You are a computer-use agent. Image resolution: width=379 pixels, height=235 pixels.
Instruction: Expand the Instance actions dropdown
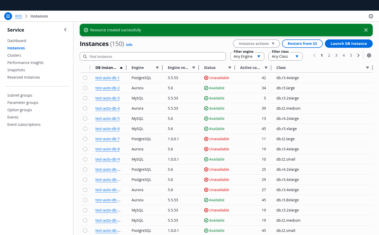pos(256,44)
